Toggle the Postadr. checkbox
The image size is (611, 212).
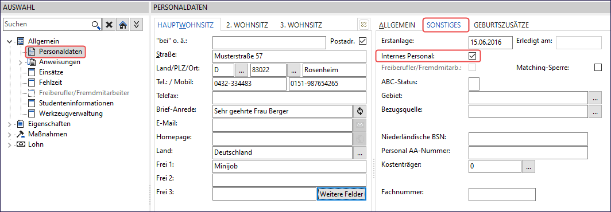[x=363, y=41]
